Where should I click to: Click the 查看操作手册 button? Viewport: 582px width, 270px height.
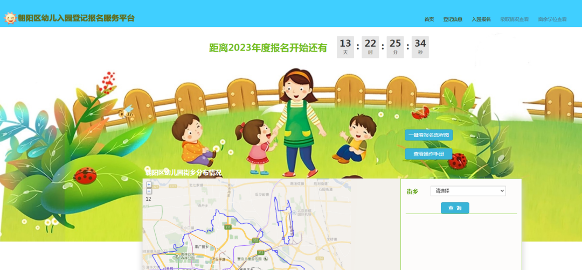click(x=428, y=154)
